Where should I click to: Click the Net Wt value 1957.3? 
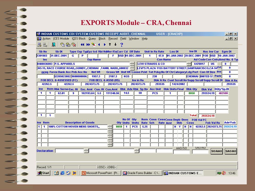tap(96, 76)
